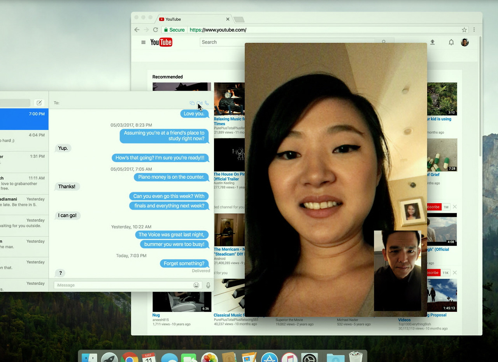
Task: Reload the YouTube page
Action: tap(155, 30)
